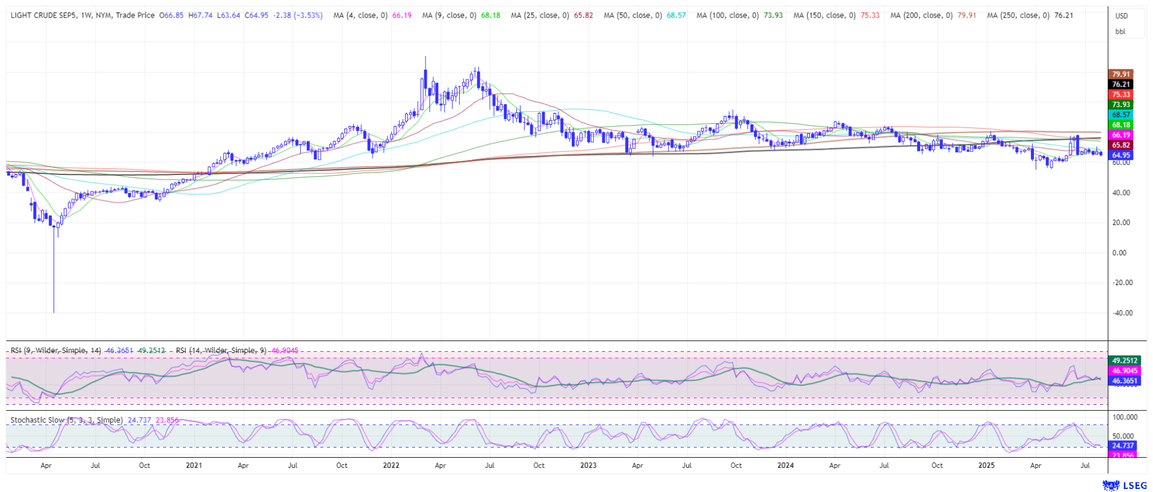This screenshot has height=492, width=1153.
Task: Select the MA (4, close, 0) legend
Action: (360, 15)
